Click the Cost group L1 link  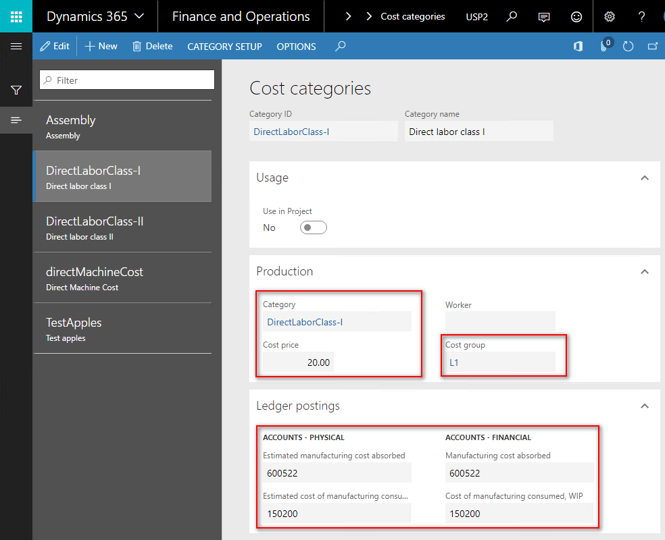[453, 362]
